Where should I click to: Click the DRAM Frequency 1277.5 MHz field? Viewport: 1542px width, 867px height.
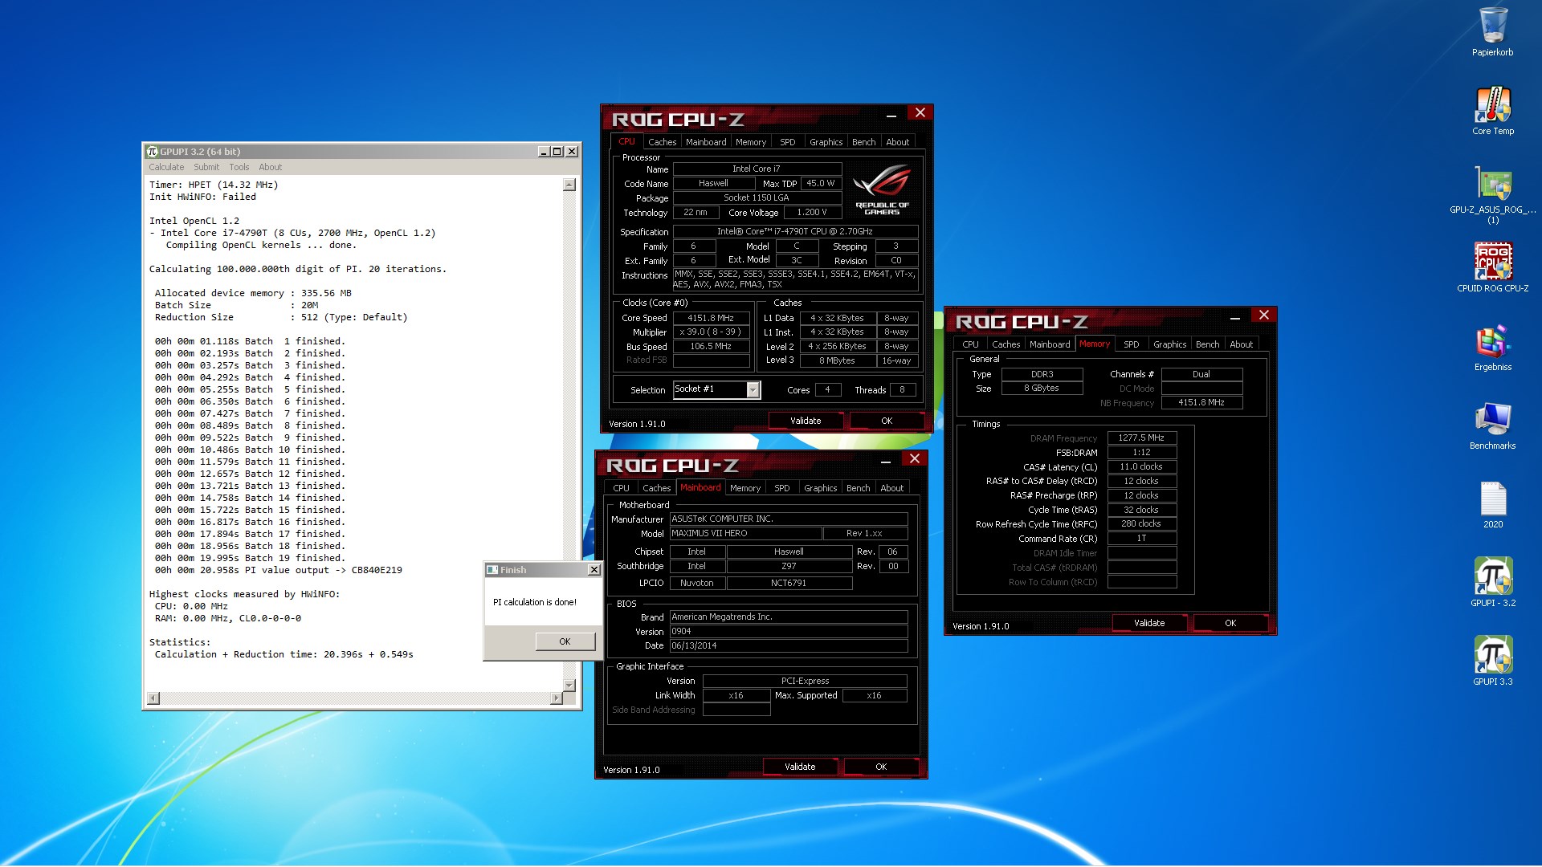tap(1141, 438)
